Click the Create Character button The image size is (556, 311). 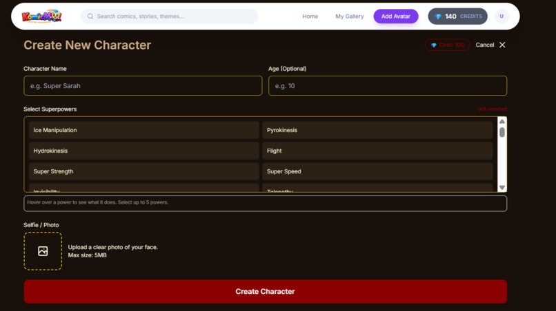265,292
